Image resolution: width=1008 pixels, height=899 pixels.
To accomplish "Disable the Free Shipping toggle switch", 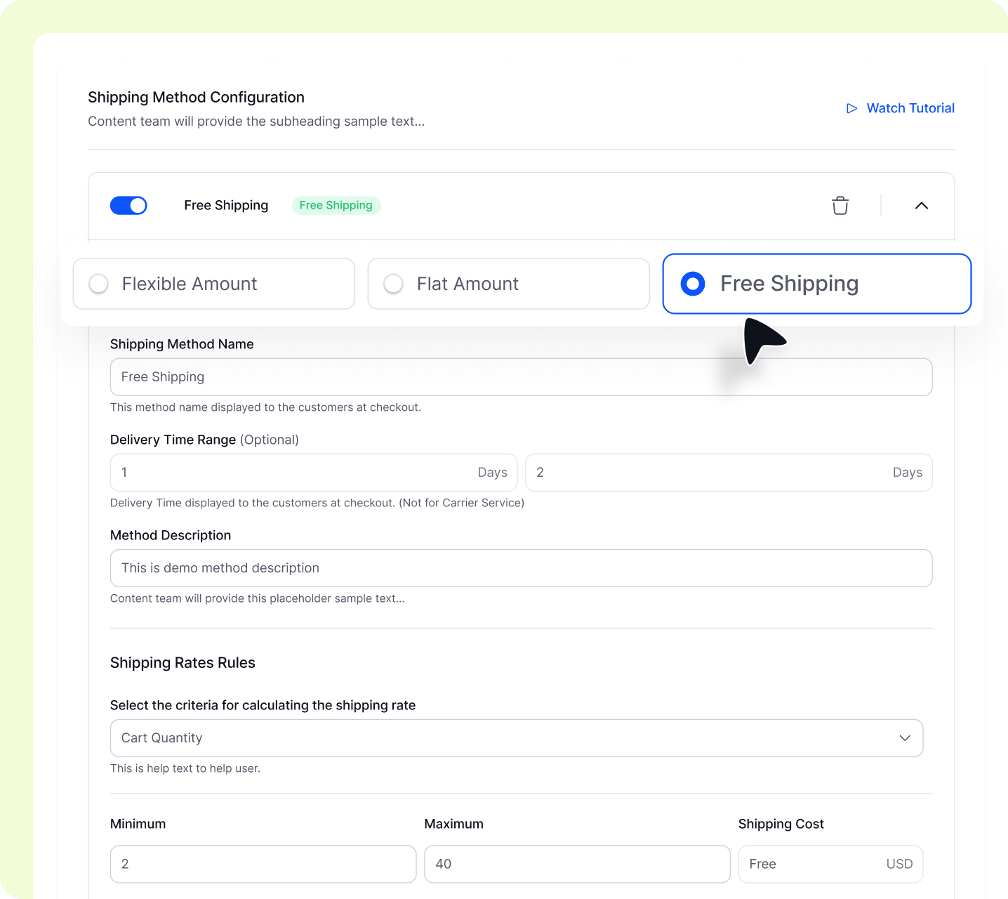I will [128, 205].
